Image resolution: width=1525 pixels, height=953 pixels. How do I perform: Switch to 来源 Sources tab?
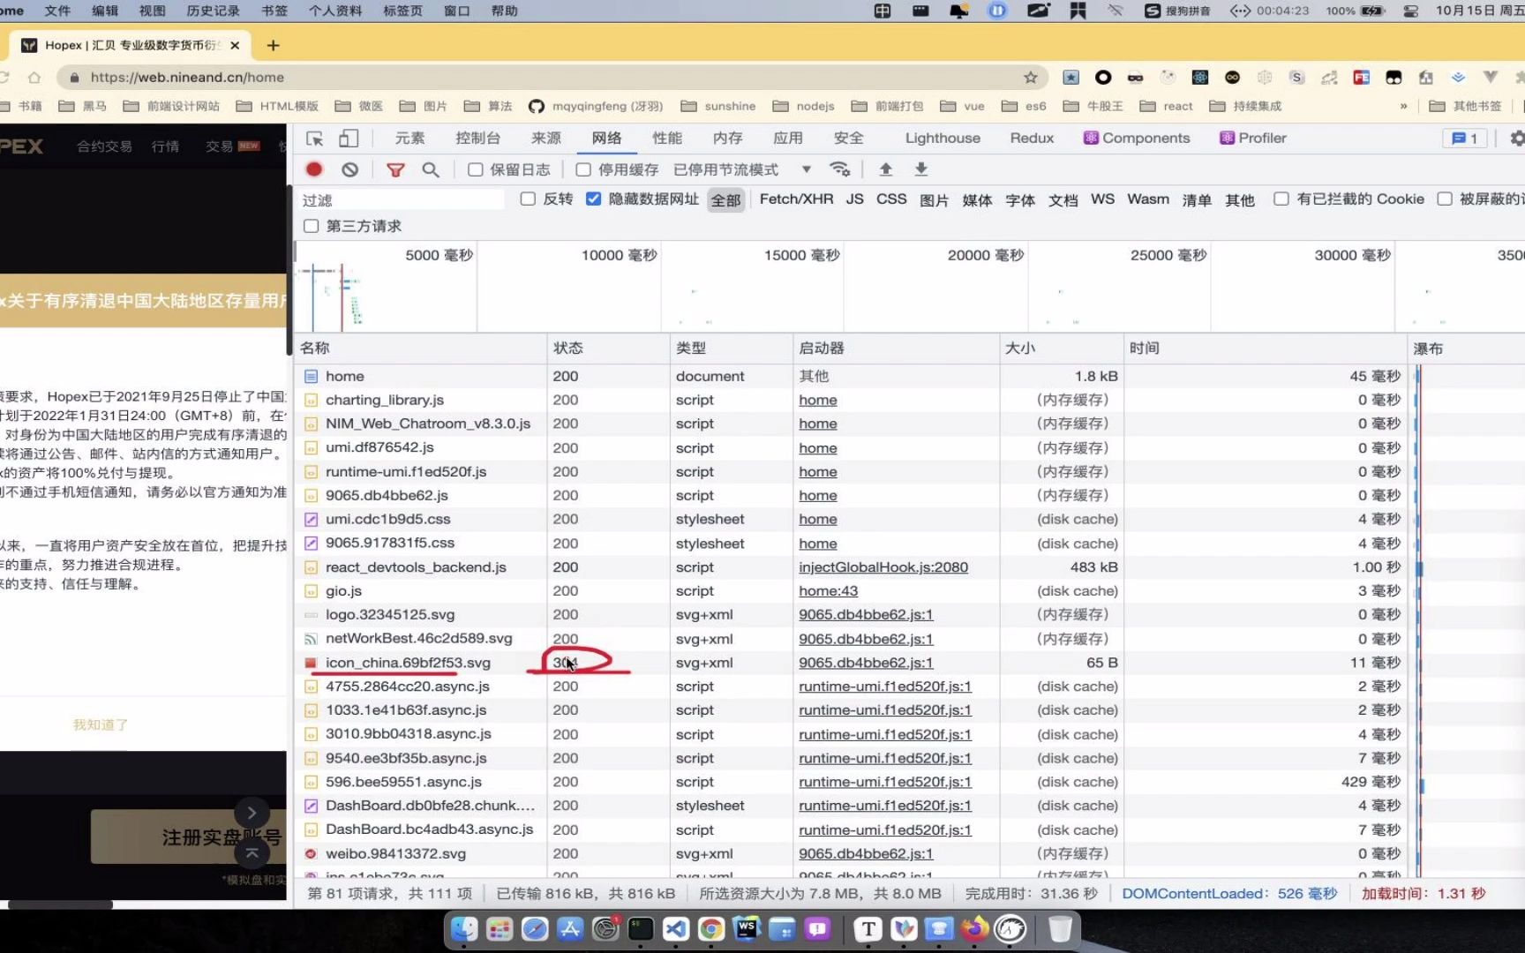[546, 139]
